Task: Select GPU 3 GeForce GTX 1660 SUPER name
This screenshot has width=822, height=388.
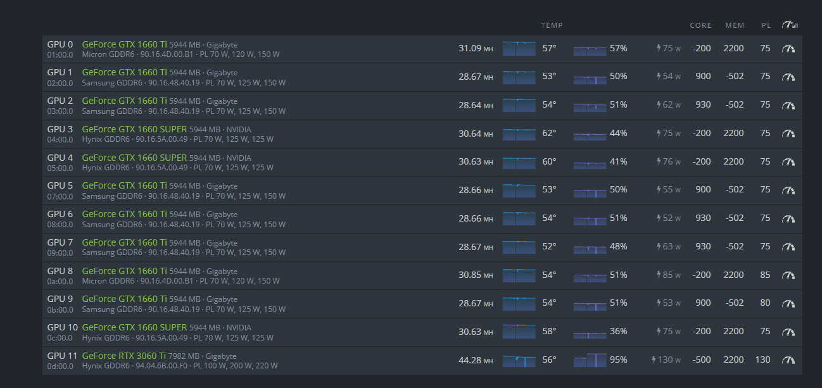Action: click(x=134, y=129)
